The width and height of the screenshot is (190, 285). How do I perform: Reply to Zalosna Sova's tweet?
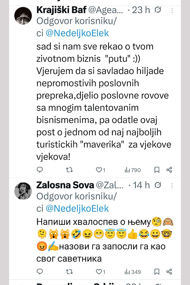tap(40, 271)
